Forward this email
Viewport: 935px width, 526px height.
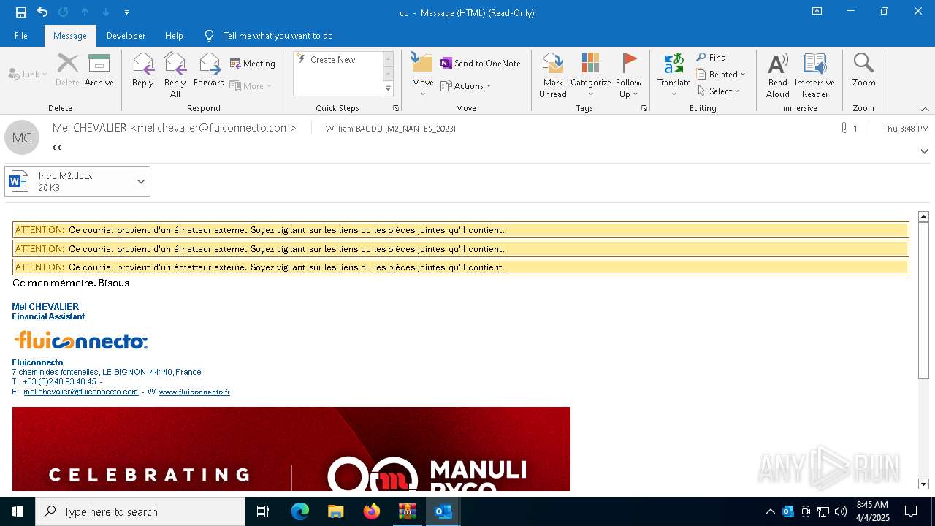(x=209, y=71)
